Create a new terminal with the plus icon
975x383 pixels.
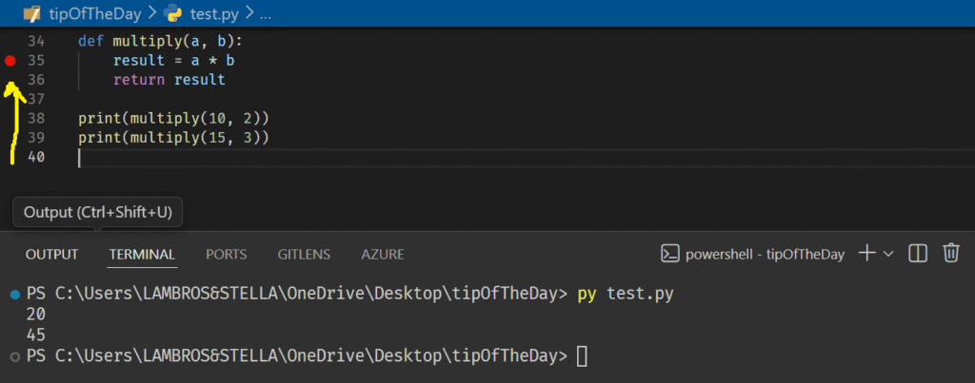(866, 253)
